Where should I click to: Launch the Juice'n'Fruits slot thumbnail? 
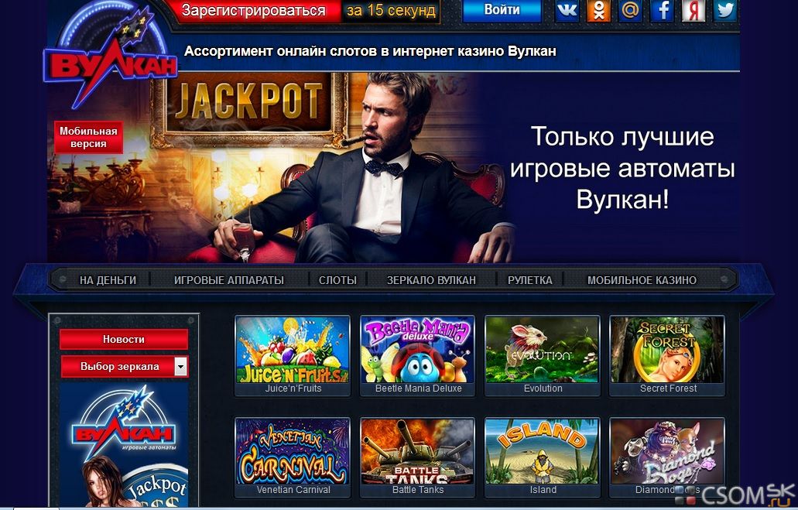[293, 355]
